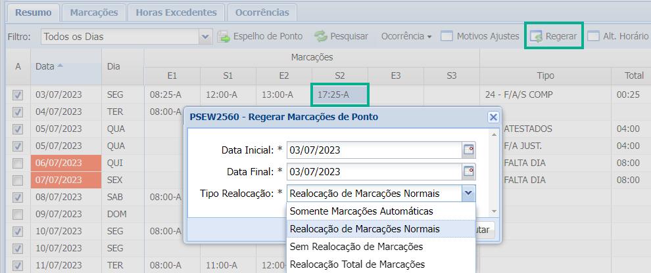Image resolution: width=651 pixels, height=273 pixels.
Task: Close the Regerar Marcações de Ponto dialog
Action: click(493, 117)
